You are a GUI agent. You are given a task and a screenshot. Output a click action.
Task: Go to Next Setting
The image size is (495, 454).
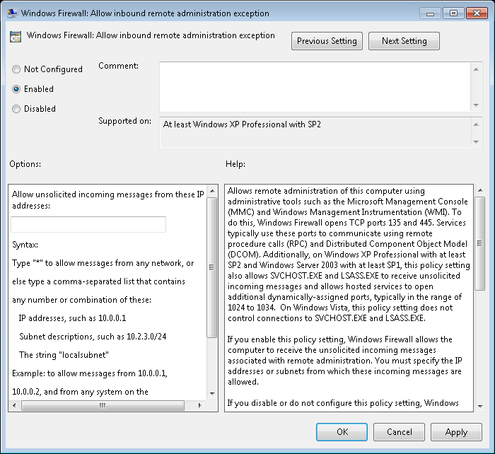[404, 41]
